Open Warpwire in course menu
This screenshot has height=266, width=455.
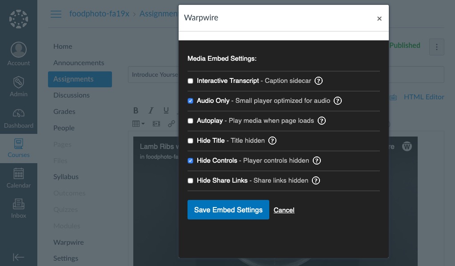point(68,242)
